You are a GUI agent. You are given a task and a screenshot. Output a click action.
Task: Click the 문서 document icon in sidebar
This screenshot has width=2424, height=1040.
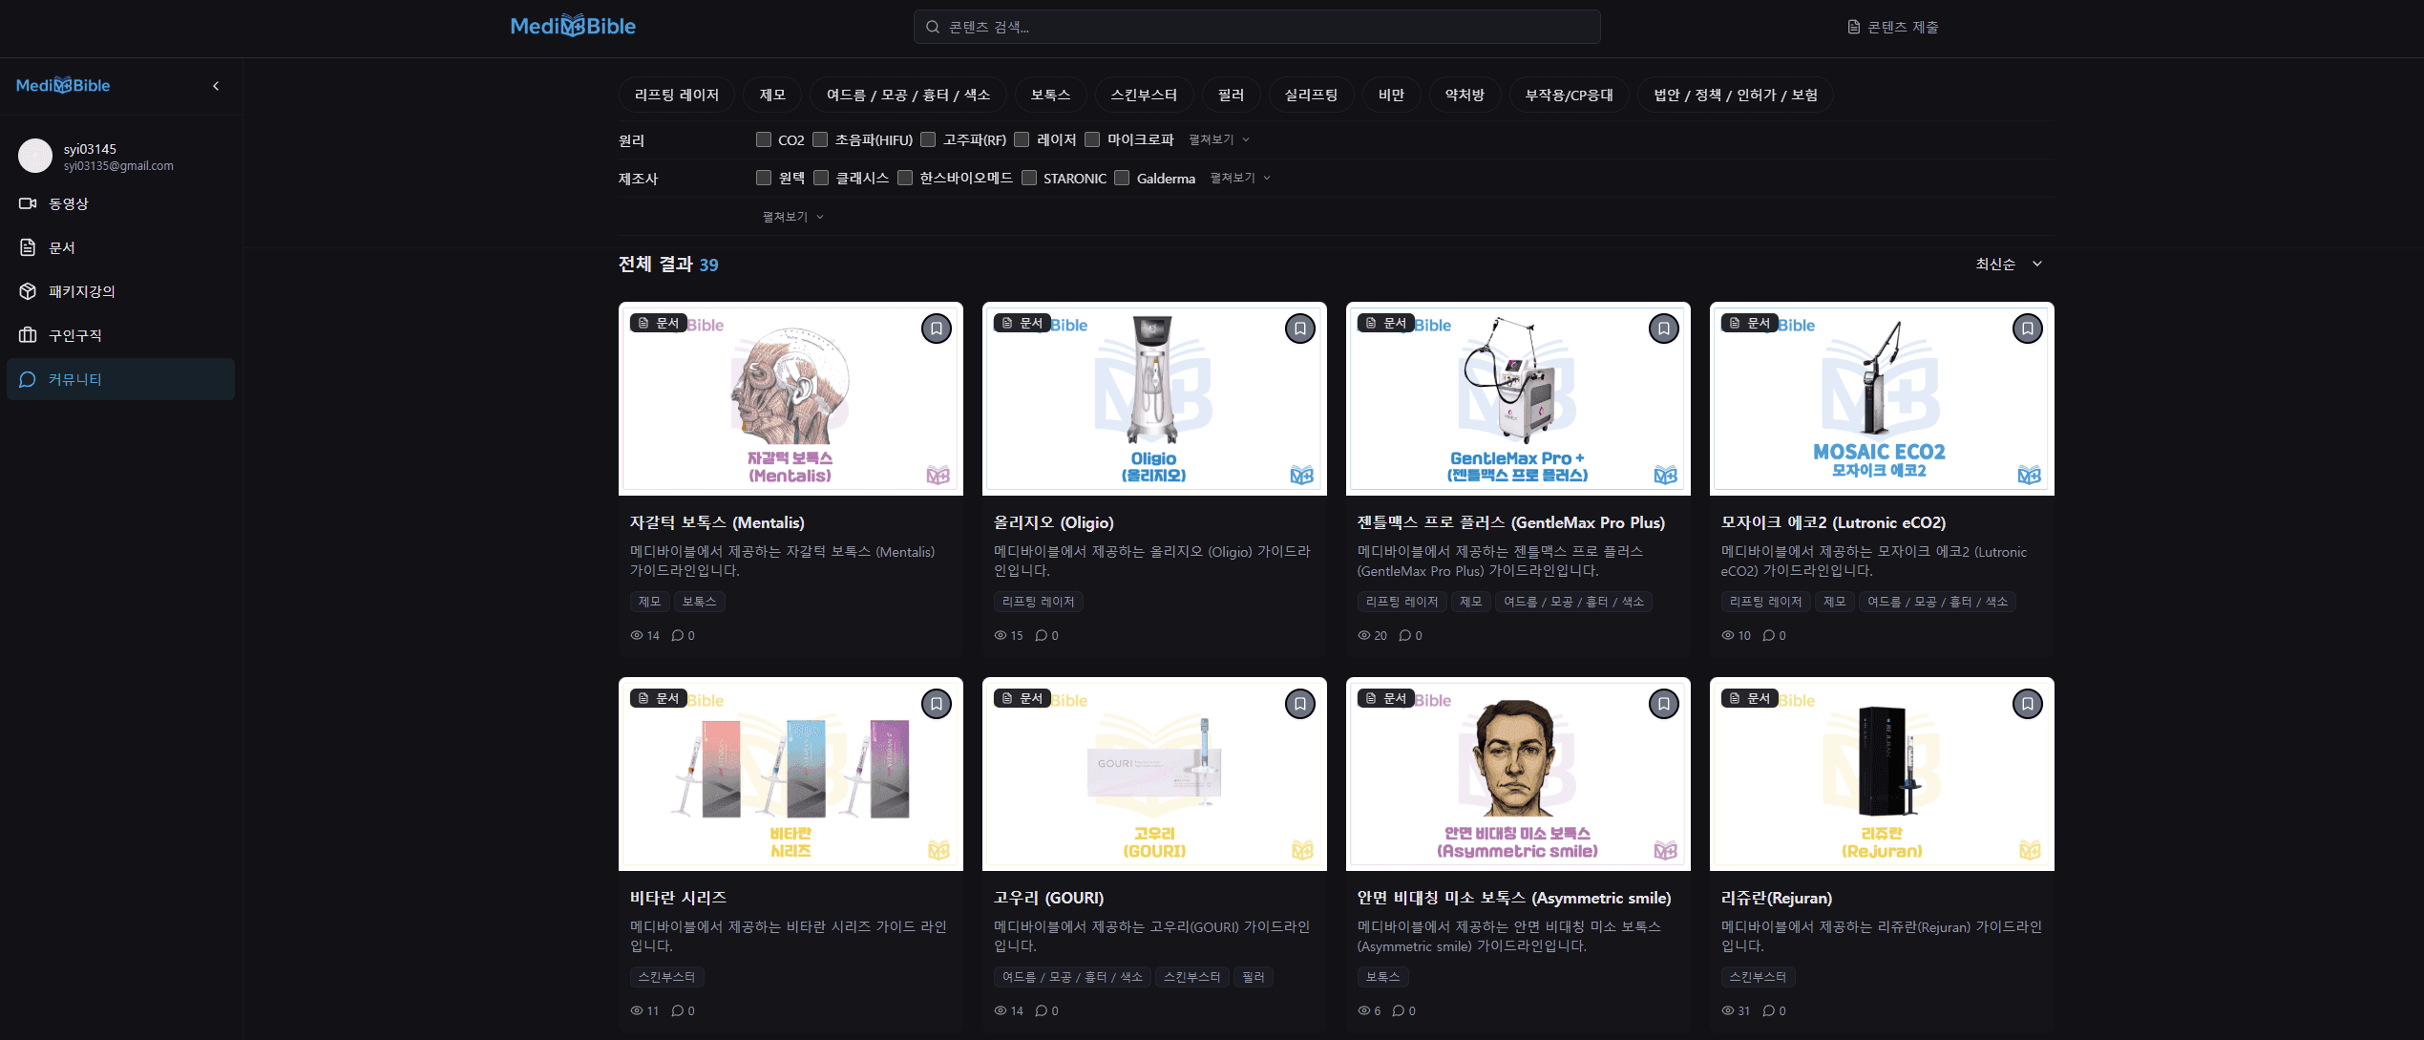[28, 247]
